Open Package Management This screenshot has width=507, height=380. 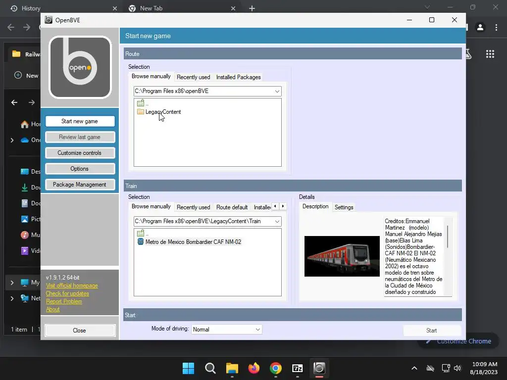[80, 185]
